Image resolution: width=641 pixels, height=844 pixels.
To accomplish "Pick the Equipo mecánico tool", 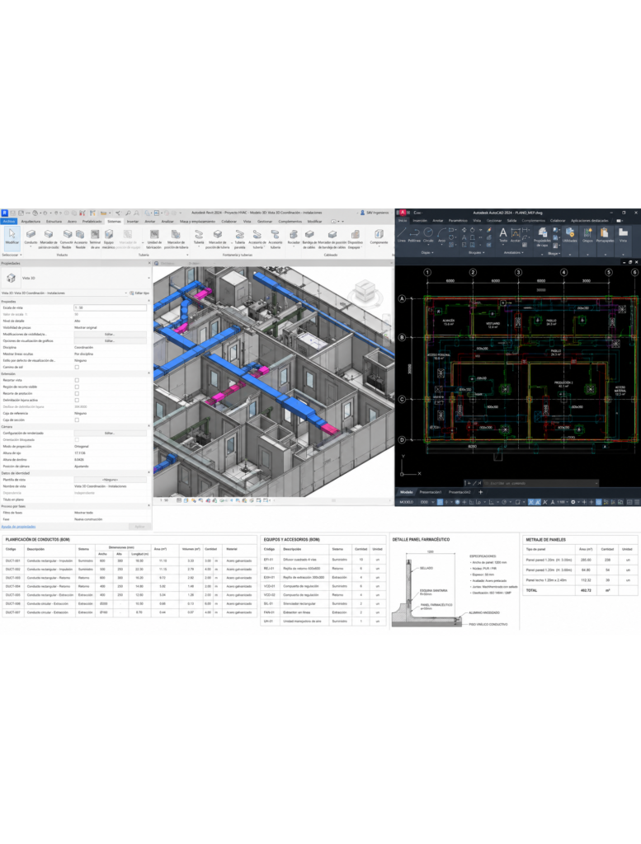I will (x=109, y=237).
